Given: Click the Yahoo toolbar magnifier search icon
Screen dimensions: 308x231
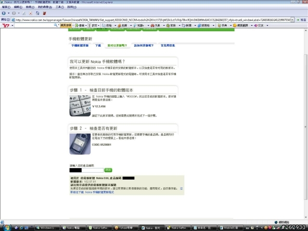Looking at the screenshot, I should pyautogui.click(x=56, y=25).
